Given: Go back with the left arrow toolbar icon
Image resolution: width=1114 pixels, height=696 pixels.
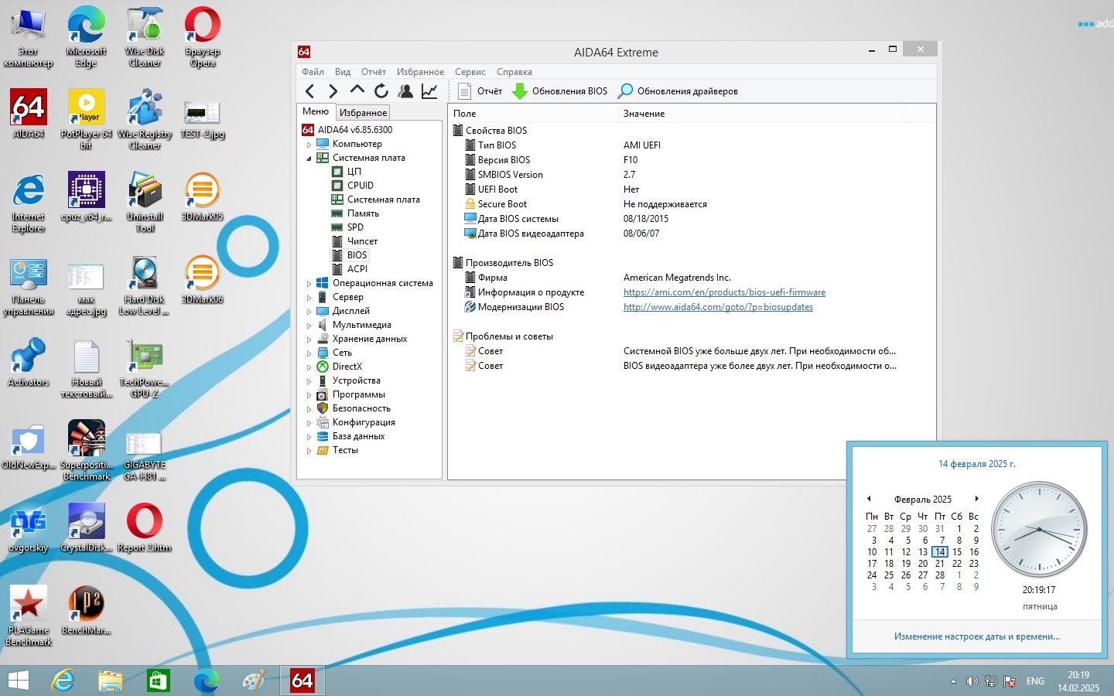Looking at the screenshot, I should point(310,91).
